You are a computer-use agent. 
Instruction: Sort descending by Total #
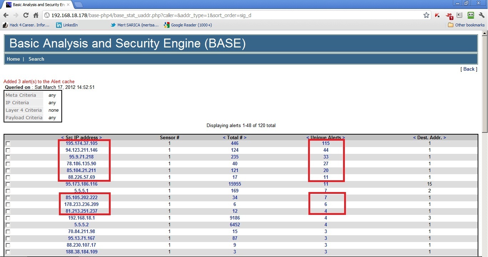(x=245, y=137)
